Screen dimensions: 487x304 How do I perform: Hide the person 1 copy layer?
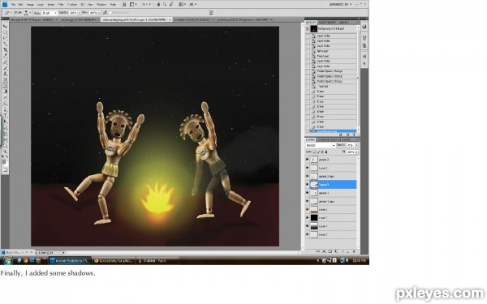(307, 201)
